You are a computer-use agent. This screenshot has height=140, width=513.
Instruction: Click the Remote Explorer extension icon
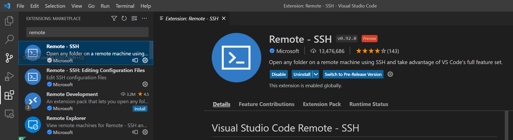click(33, 125)
